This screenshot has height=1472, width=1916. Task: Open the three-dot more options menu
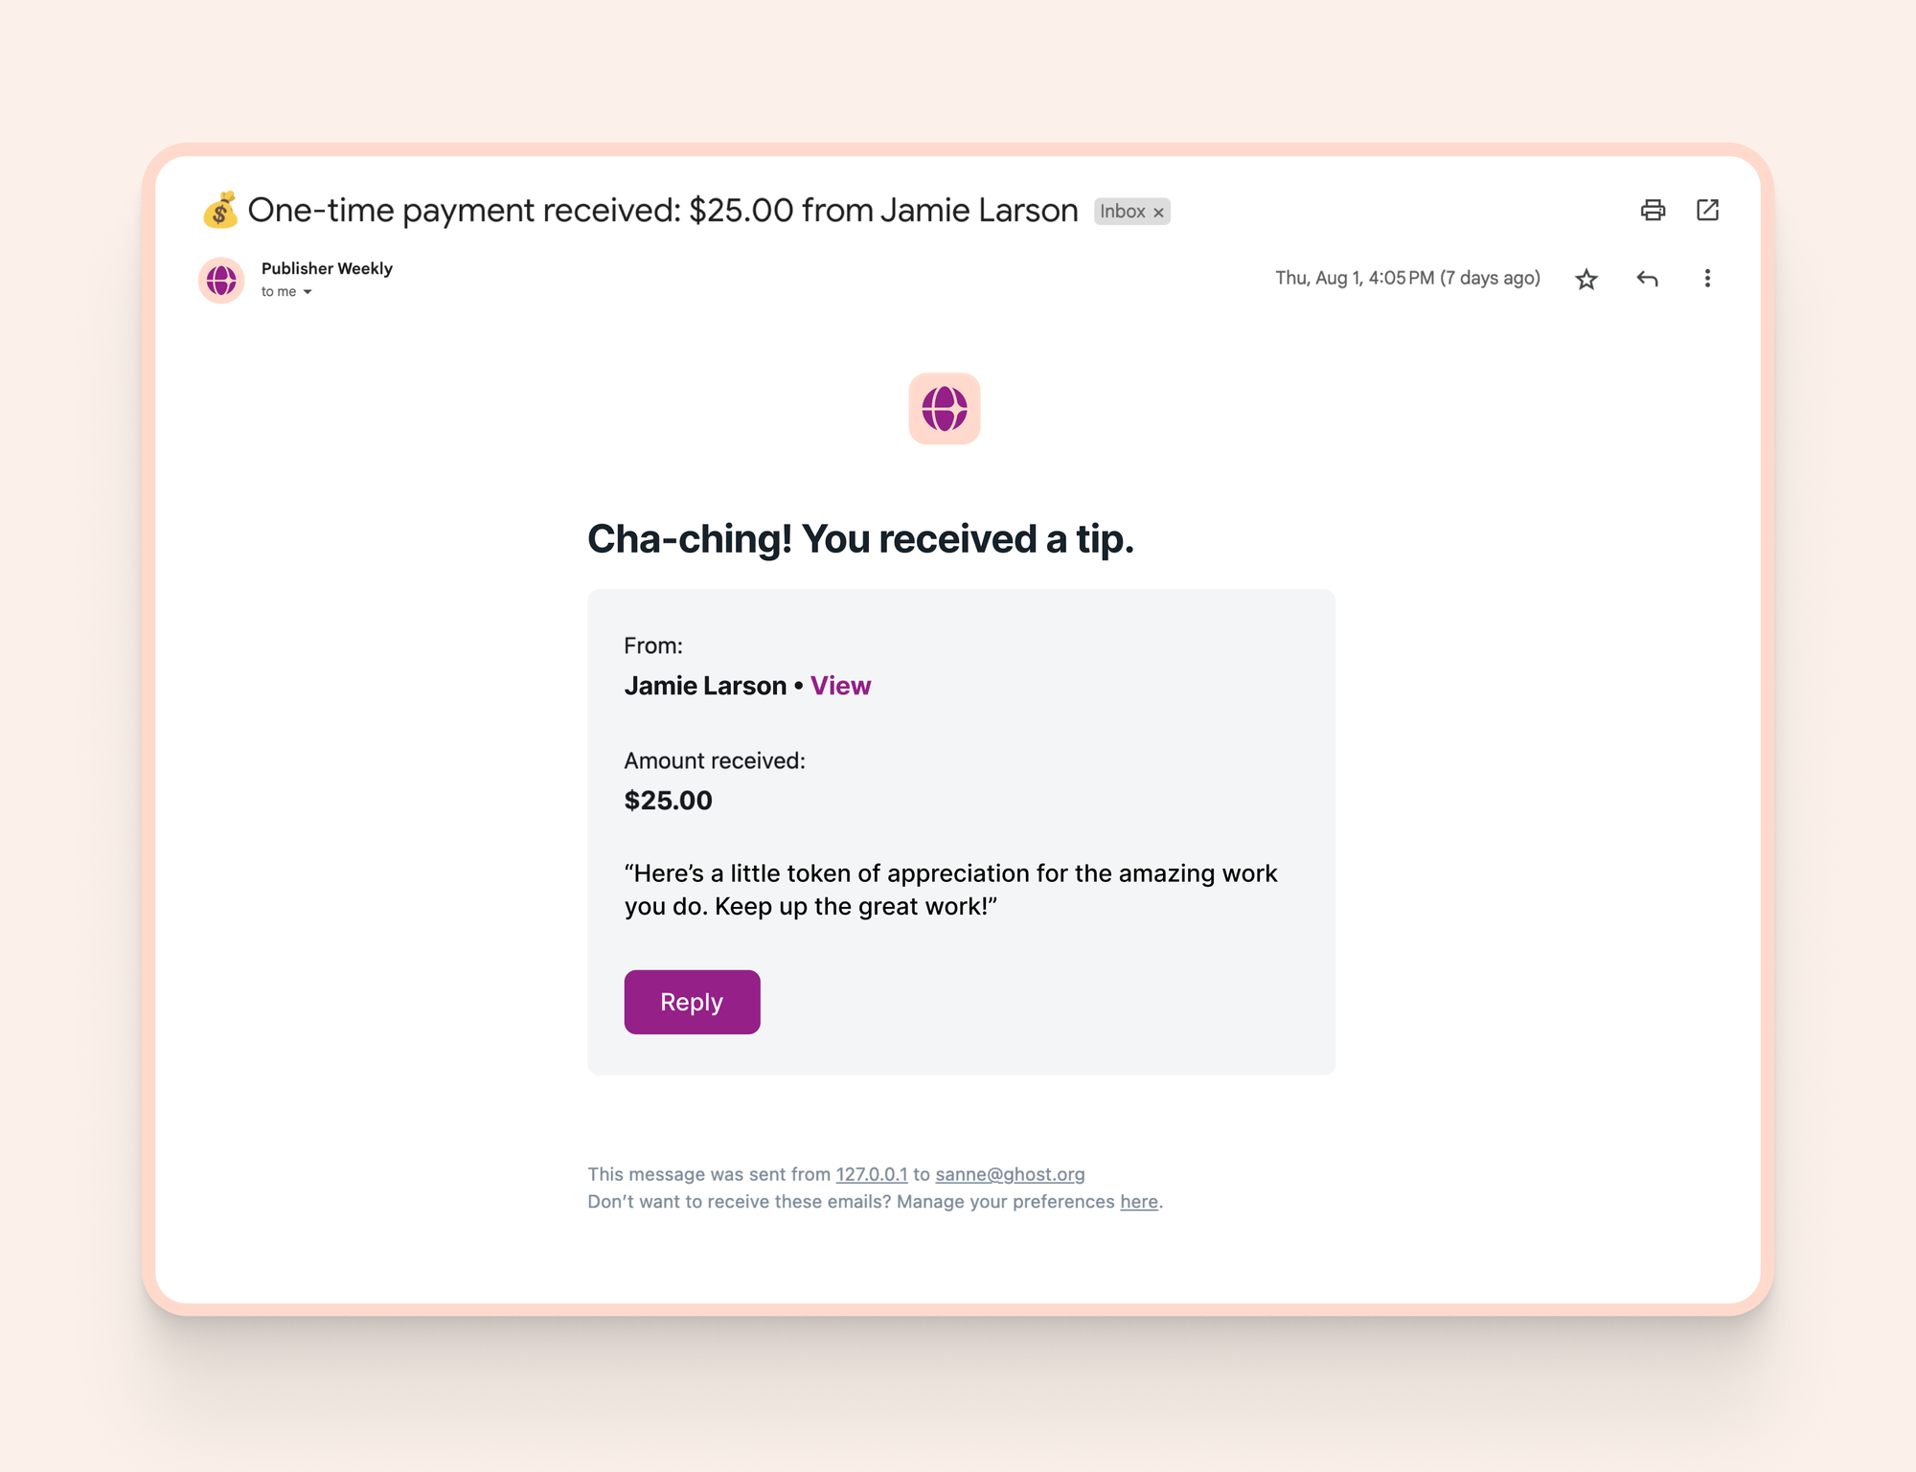pos(1707,279)
